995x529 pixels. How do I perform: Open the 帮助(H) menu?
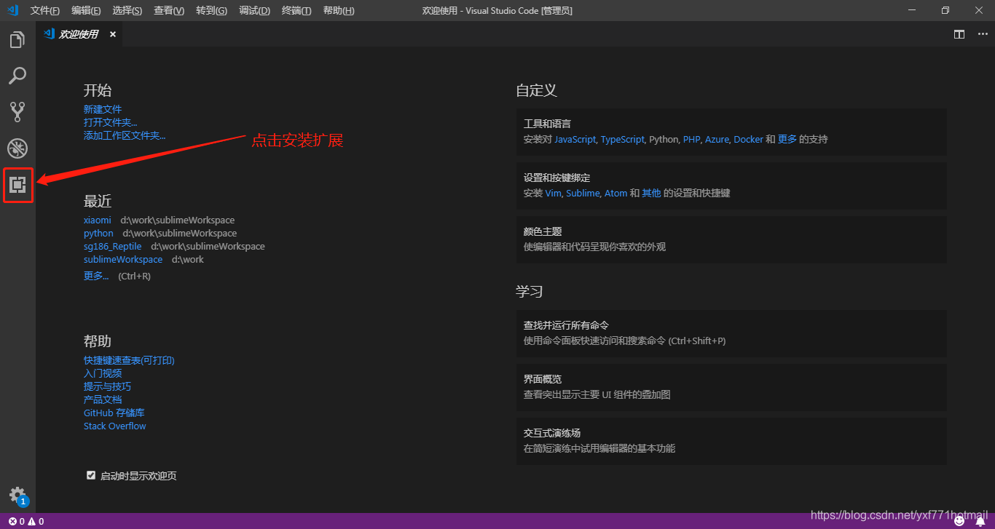[339, 10]
